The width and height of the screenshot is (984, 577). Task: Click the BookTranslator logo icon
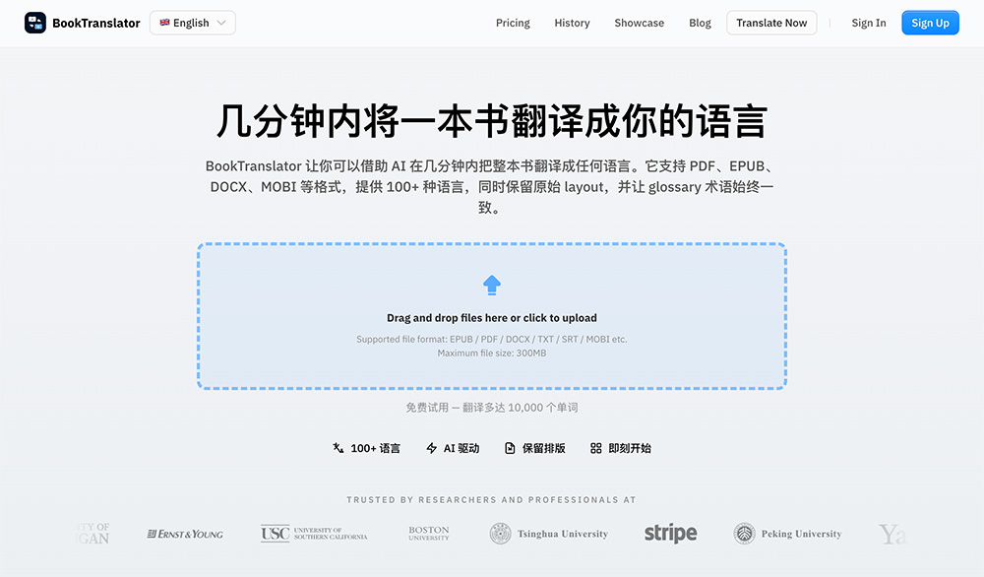pos(35,23)
